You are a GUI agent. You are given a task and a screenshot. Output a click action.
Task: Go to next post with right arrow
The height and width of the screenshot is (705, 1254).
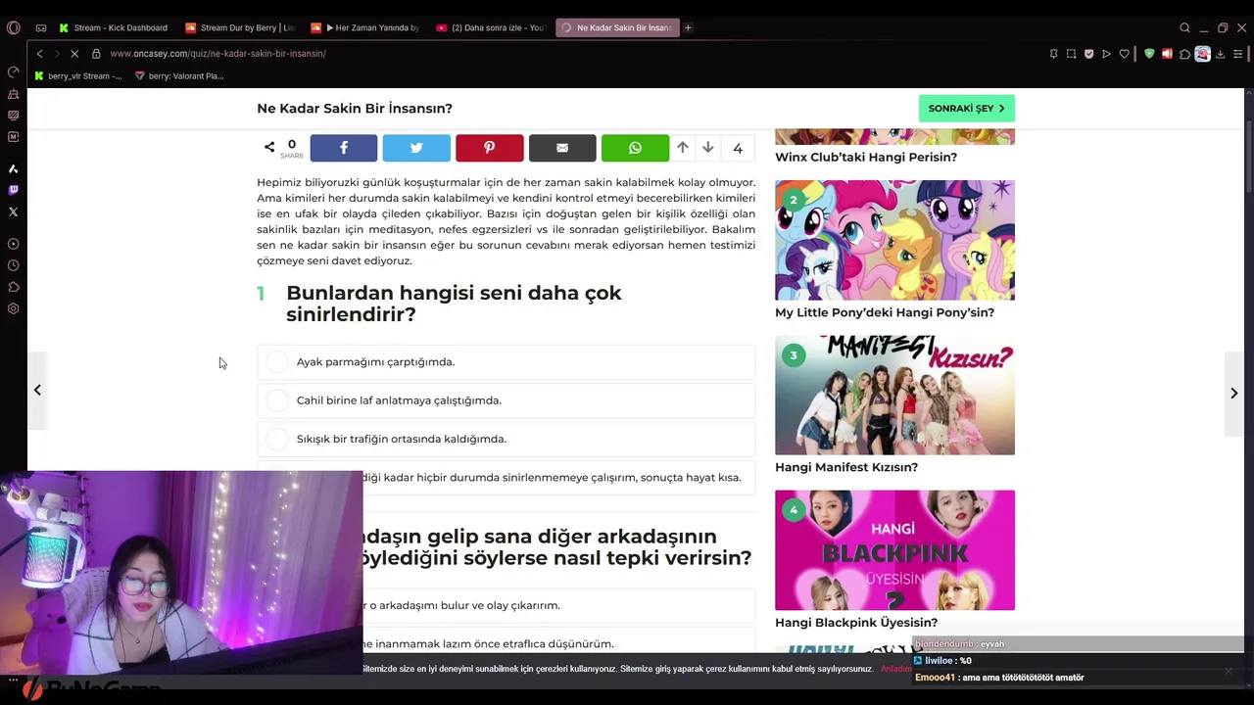tap(1233, 393)
